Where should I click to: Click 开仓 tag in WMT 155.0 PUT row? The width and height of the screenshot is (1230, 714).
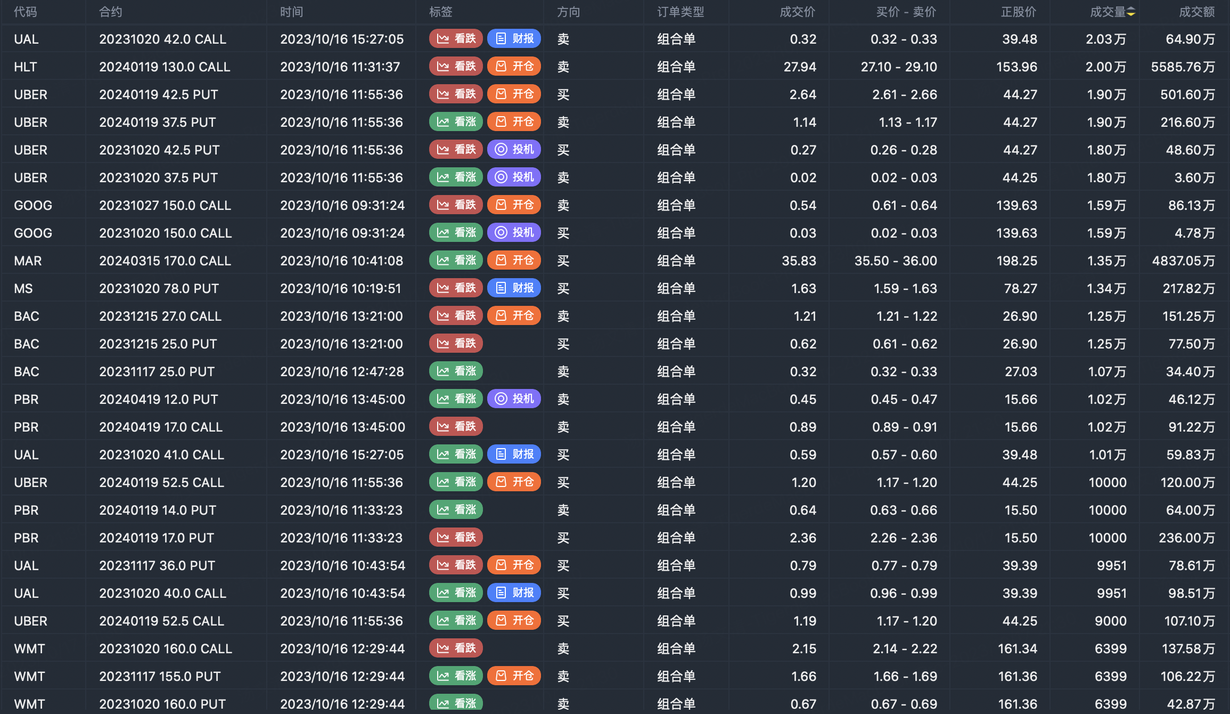click(514, 676)
